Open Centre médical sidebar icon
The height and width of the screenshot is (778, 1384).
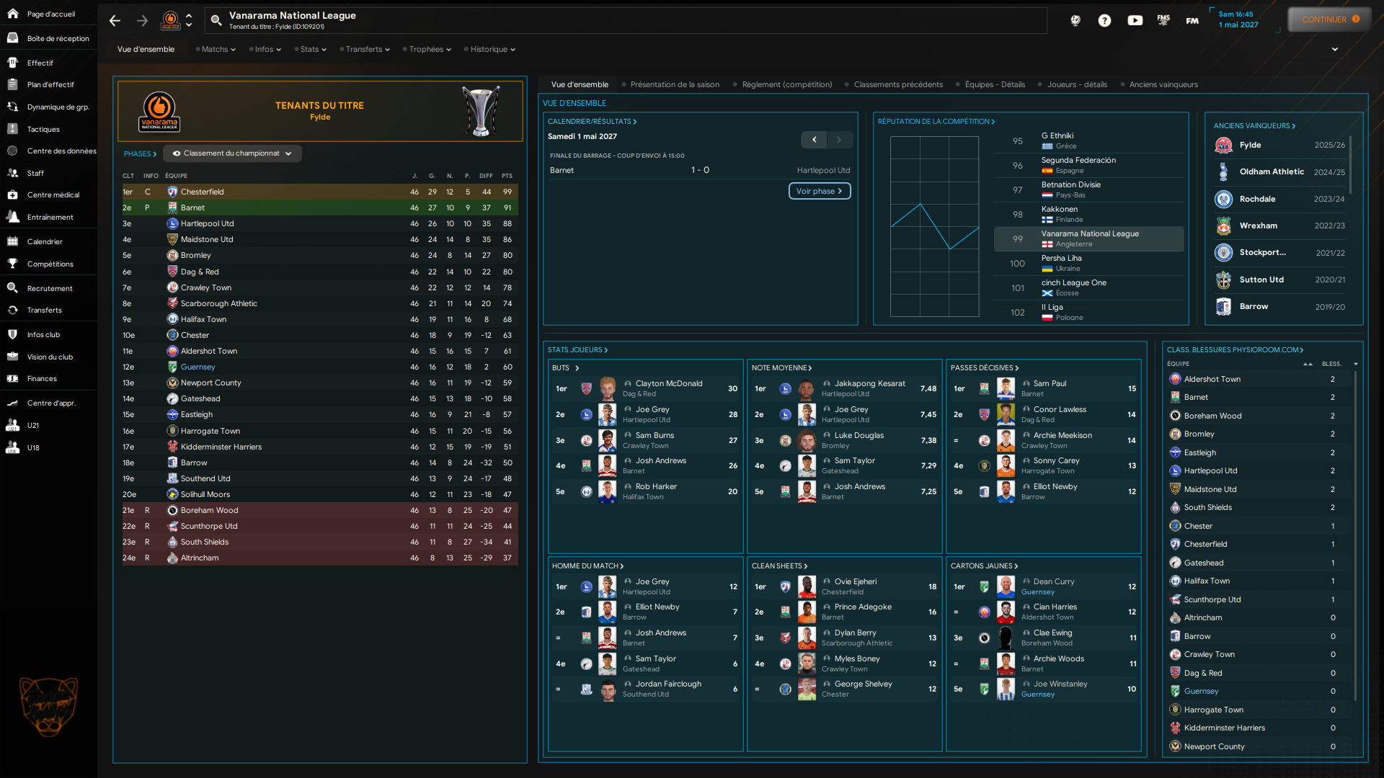coord(12,194)
